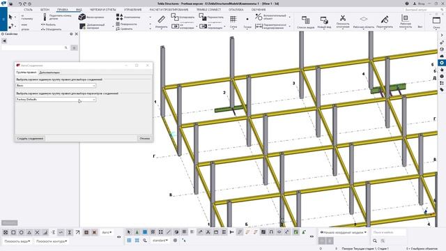Open Список видов view list
The image size is (446, 251).
pos(306,20)
